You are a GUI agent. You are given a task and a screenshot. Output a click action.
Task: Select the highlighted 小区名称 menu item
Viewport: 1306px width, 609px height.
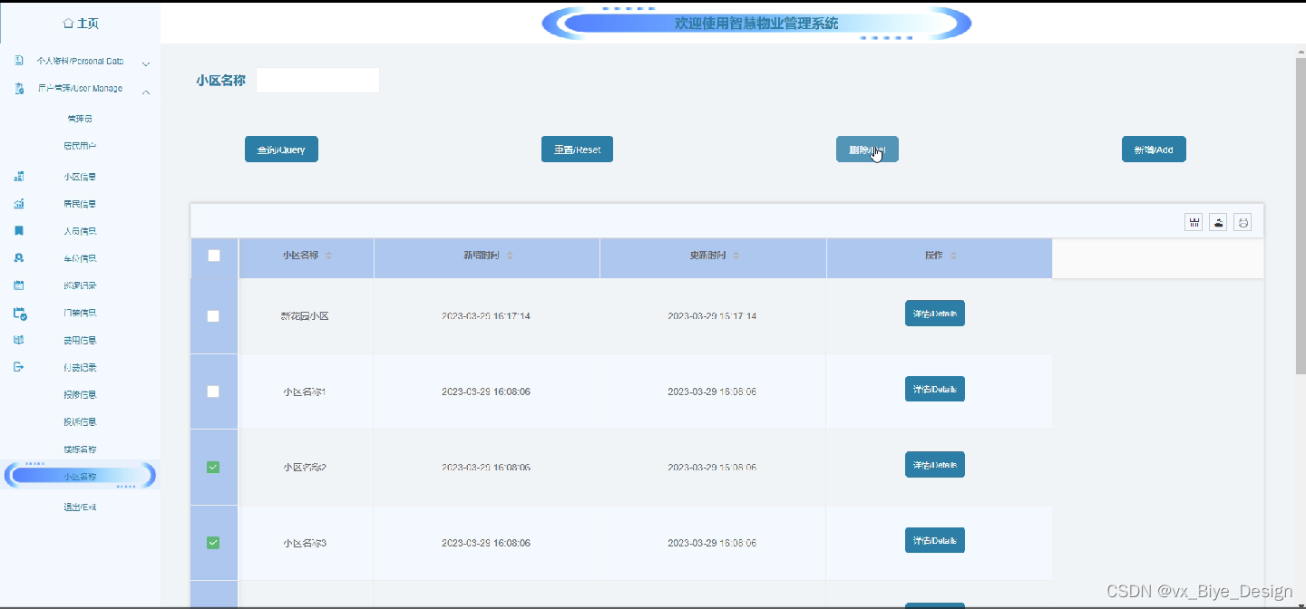80,475
